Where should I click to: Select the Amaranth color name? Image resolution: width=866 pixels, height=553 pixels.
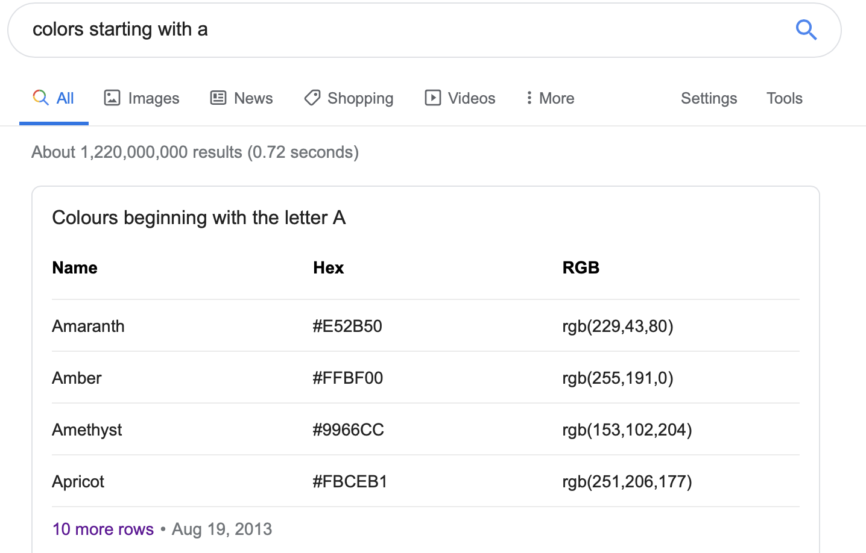click(88, 326)
